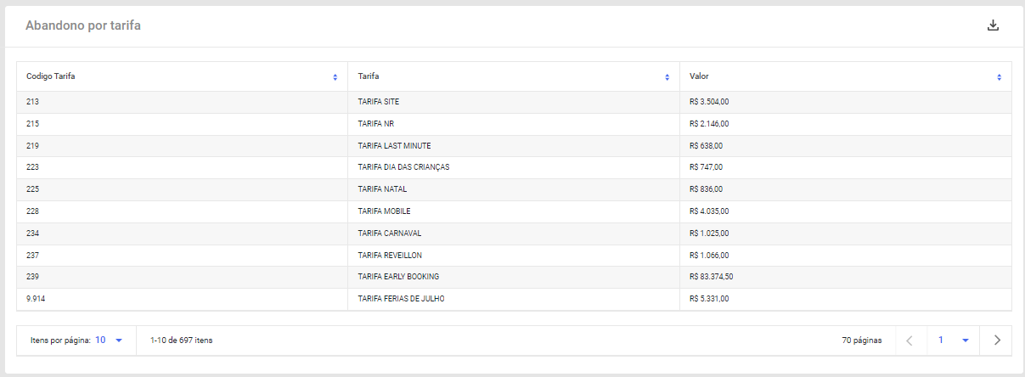Select the TARIFA SITE row
Image resolution: width=1025 pixels, height=377 pixels.
tap(514, 102)
